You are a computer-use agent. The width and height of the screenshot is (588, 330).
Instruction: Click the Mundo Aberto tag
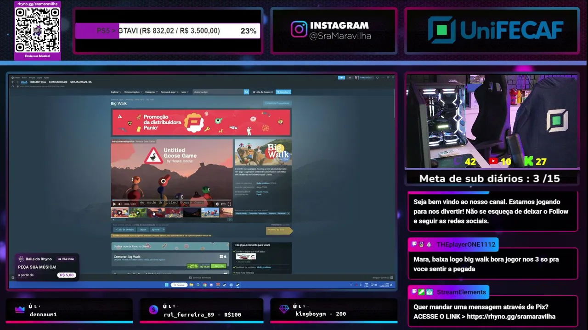coord(241,213)
